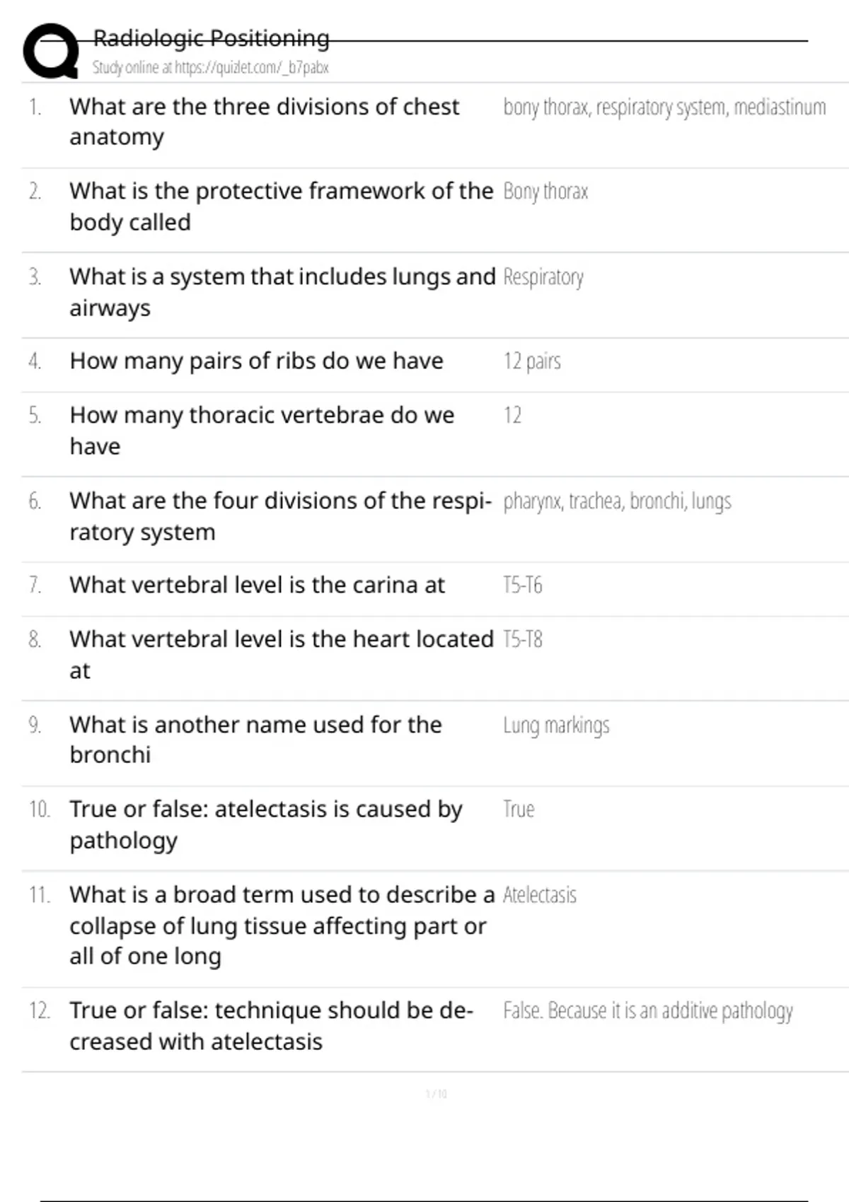Click the "T5-T8" answer
Viewport: 849px width, 1202px height.
(523, 640)
